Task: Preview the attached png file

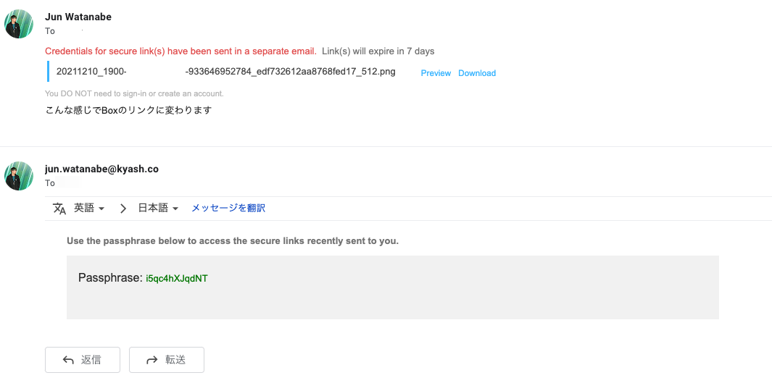Action: (436, 73)
